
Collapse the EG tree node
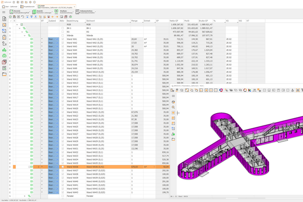pos(22,32)
